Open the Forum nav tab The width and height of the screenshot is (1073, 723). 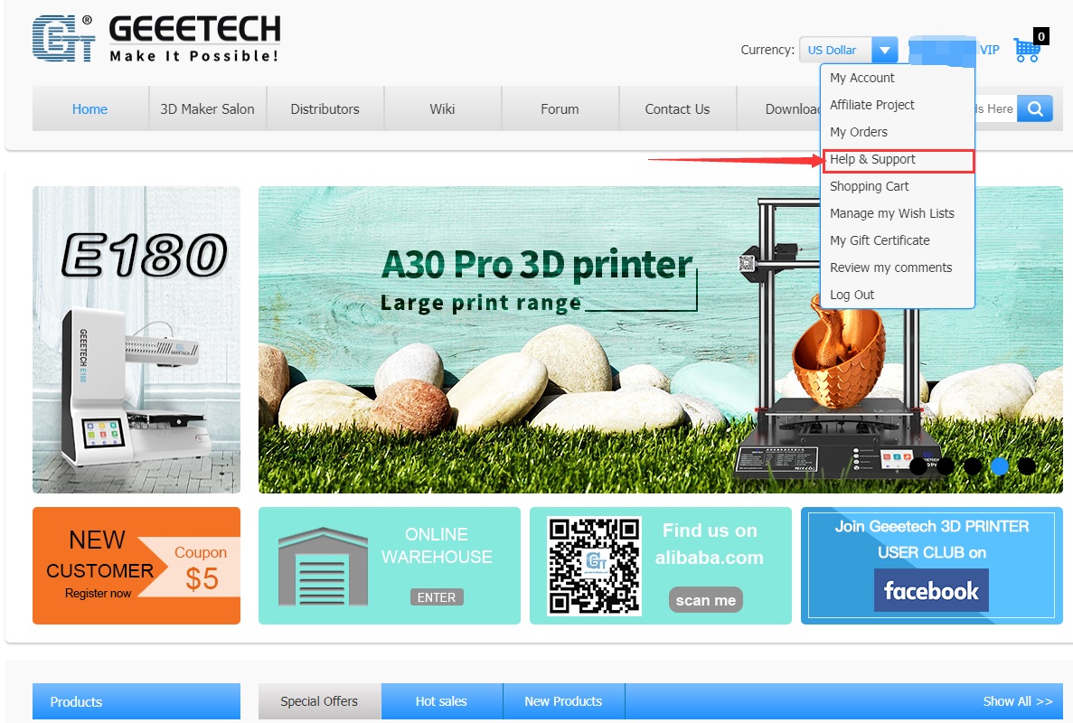(x=560, y=108)
